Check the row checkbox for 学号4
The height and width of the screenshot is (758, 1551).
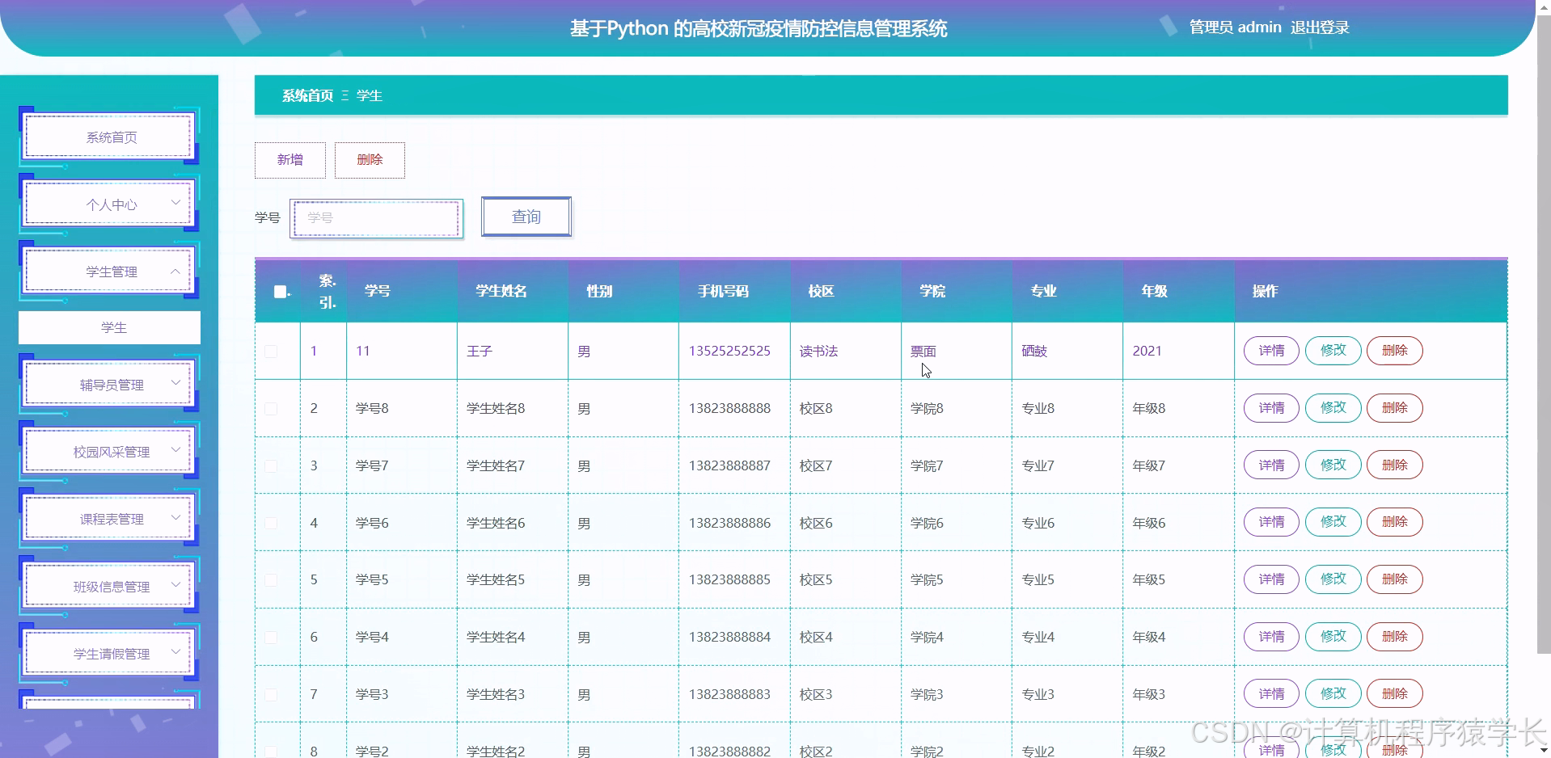271,638
